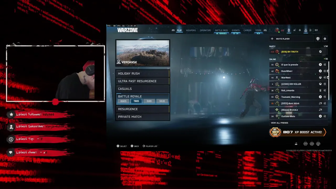Viewport: 336px width, 189px height.
Task: Click join icon on MarNext row
Action: pos(325,77)
